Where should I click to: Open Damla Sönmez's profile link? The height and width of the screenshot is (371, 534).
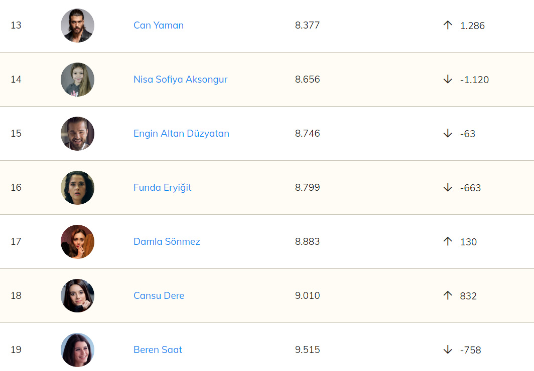click(x=167, y=241)
